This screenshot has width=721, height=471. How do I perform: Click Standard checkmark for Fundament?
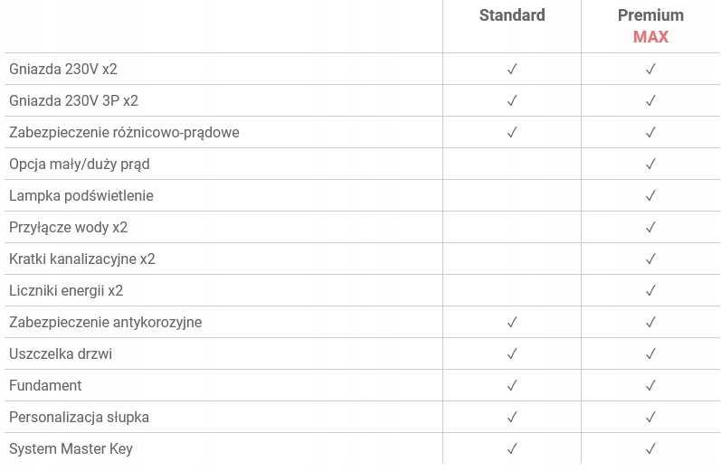click(512, 385)
